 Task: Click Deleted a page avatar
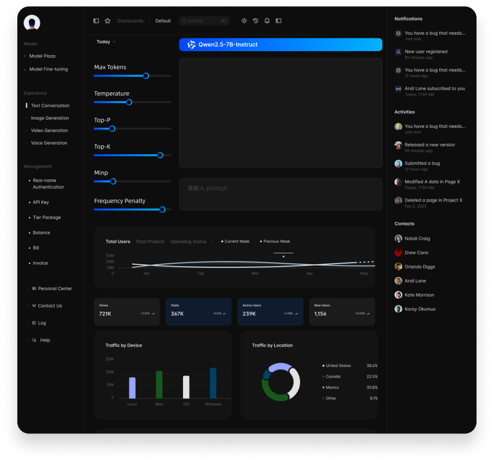399,201
